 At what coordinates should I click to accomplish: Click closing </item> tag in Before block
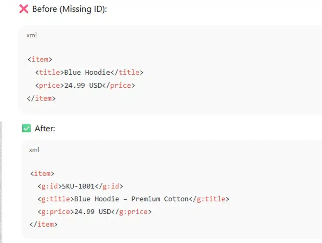[41, 98]
